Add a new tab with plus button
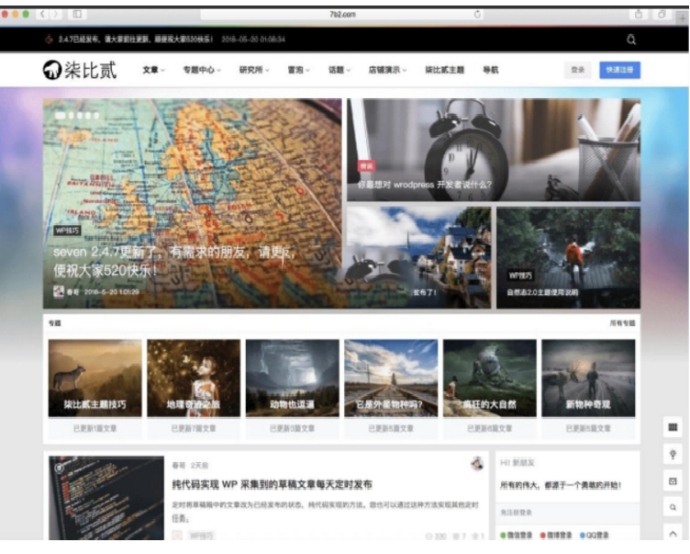This screenshot has width=690, height=554. coord(683,18)
